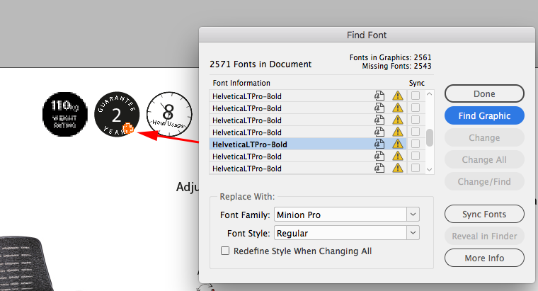Viewport: 538px width, 291px height.
Task: Click the font list scroll-up arrow
Action: tap(428, 95)
